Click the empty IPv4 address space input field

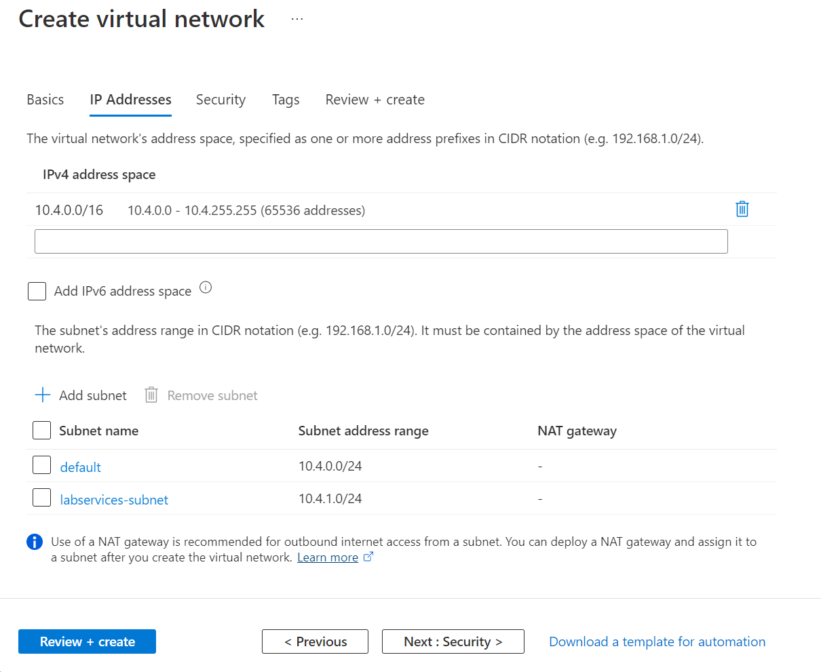[381, 241]
